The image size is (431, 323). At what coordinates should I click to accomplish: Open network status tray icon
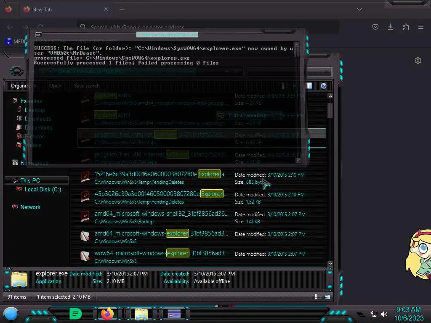coord(374,314)
